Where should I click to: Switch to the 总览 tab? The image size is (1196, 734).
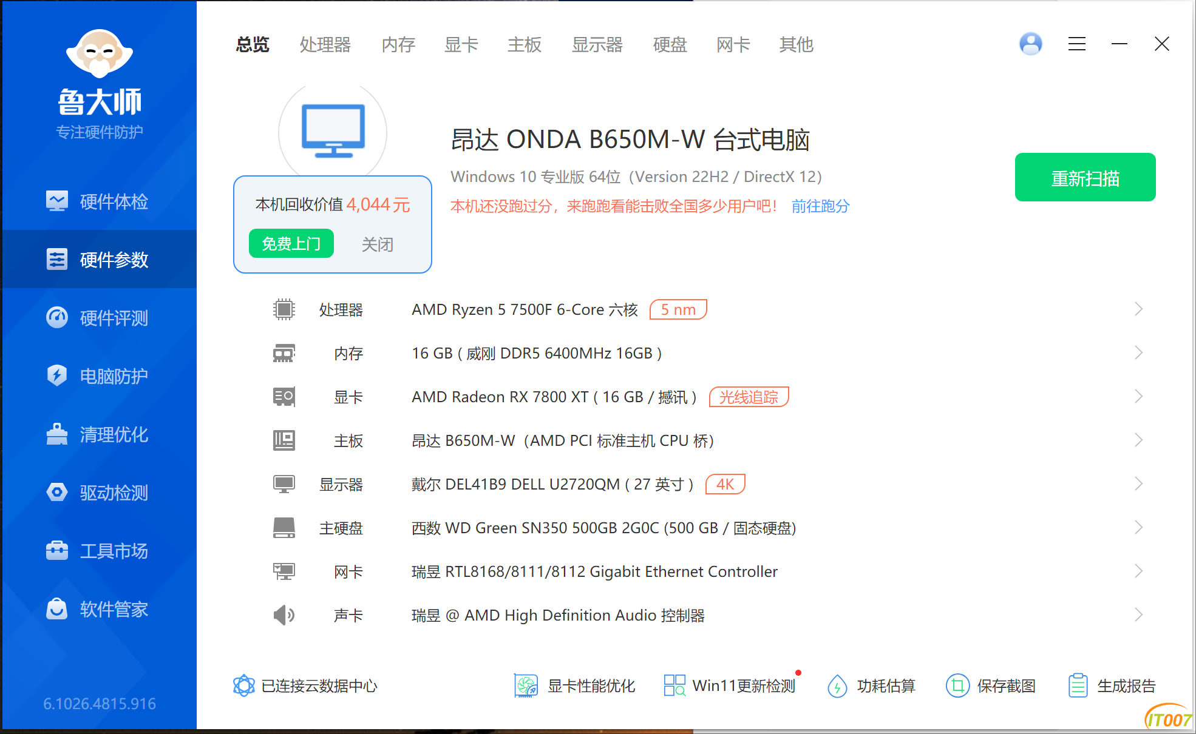pos(253,44)
